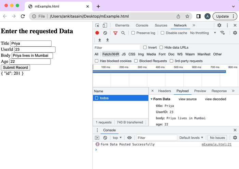
Task: Click the network filter funnel icon
Action: [x=115, y=33]
